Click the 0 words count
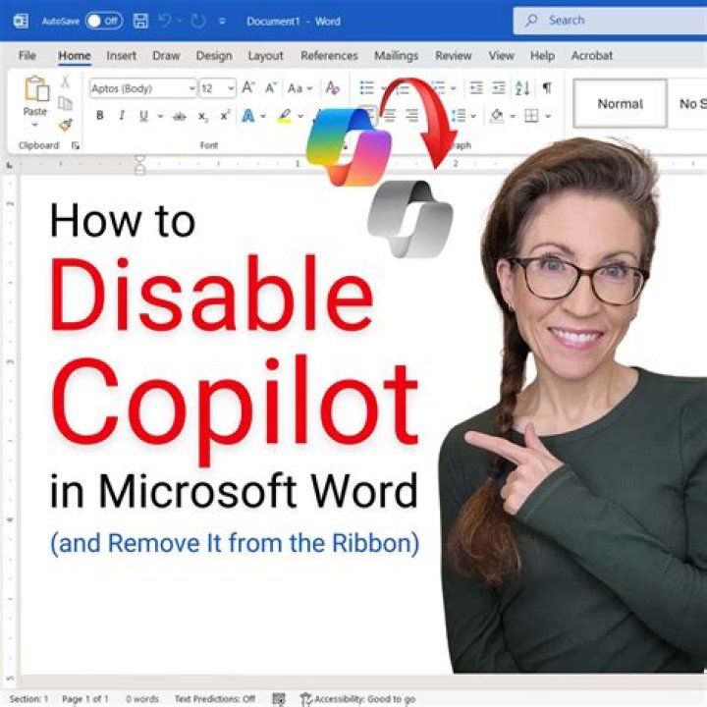Viewport: 707px width, 707px height. [142, 699]
